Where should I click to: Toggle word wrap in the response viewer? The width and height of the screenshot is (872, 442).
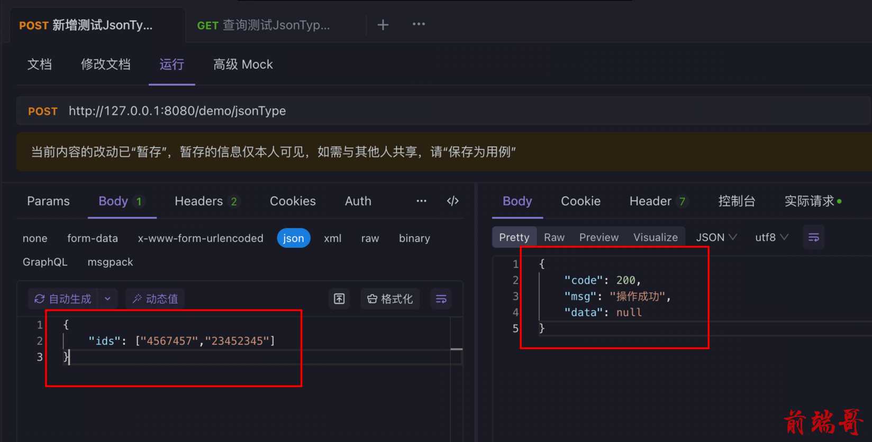[814, 237]
